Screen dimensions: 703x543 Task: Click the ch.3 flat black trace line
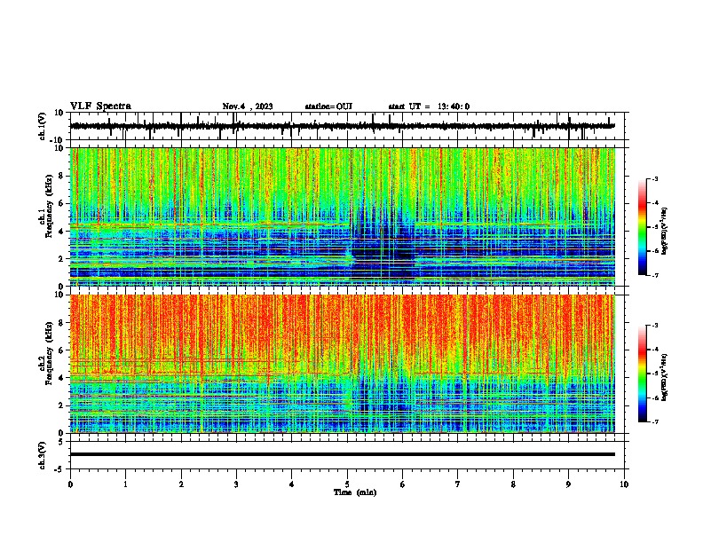[x=343, y=454]
